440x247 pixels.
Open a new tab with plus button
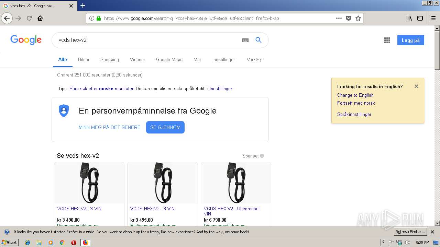point(82,5)
